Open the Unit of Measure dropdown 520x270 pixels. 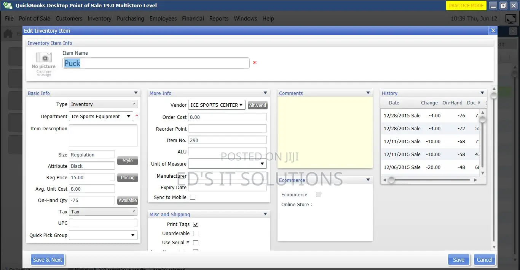tap(228, 164)
